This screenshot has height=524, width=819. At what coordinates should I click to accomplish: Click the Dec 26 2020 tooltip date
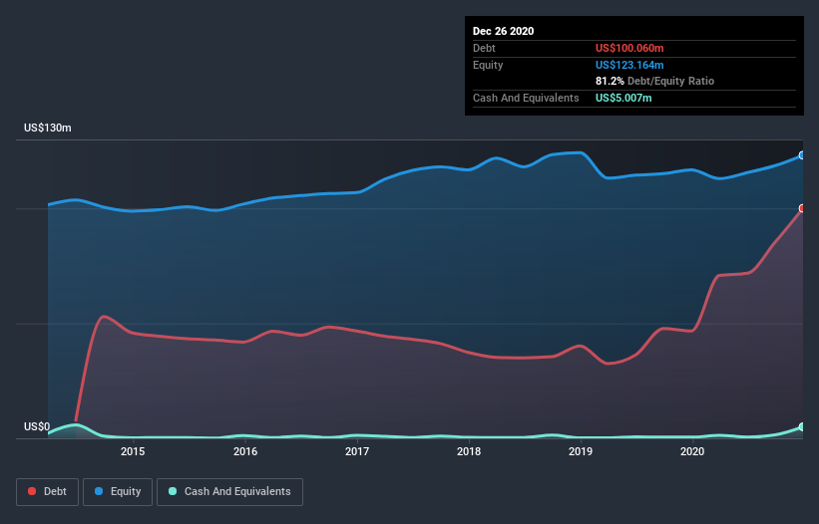click(503, 31)
